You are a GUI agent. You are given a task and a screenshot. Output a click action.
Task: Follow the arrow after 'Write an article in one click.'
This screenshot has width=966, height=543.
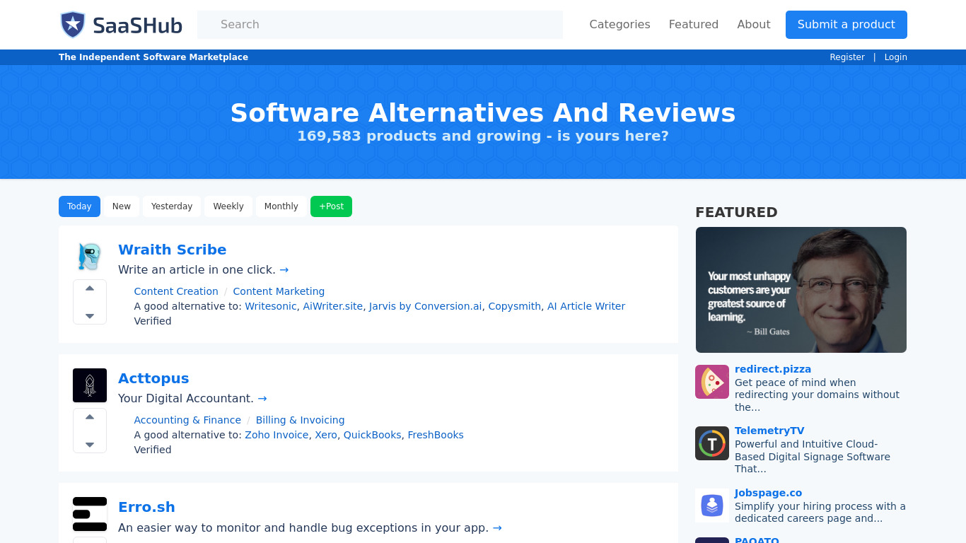click(x=284, y=269)
